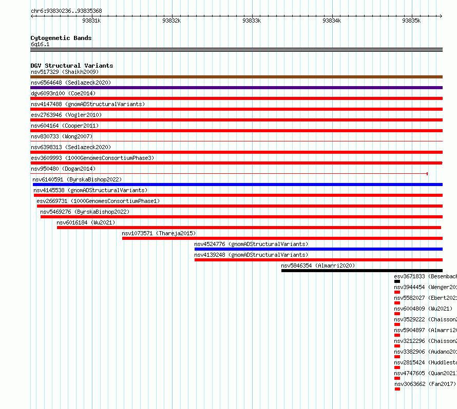Image resolution: width=457 pixels, height=409 pixels.
Task: Select the esv2763946 (Vogler2010) label
Action: coord(66,115)
